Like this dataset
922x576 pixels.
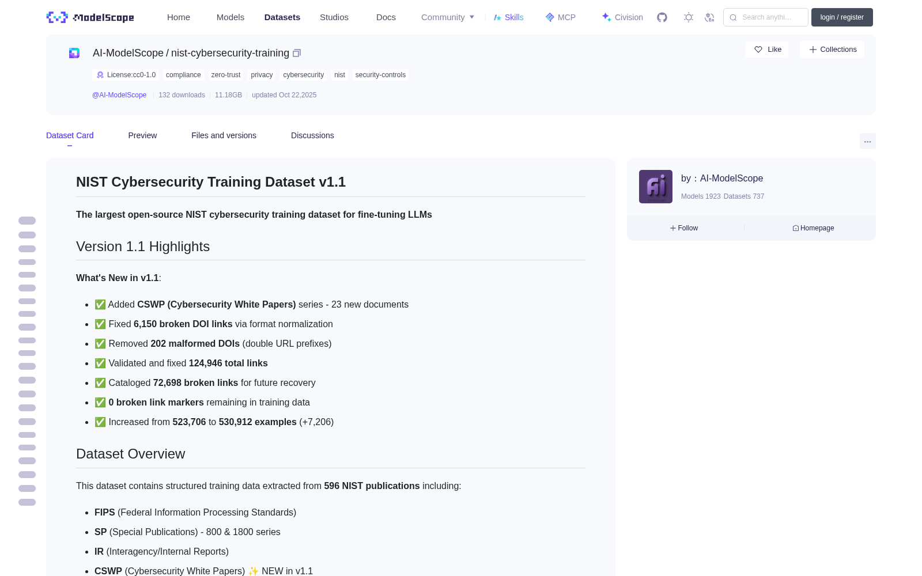tap(768, 50)
